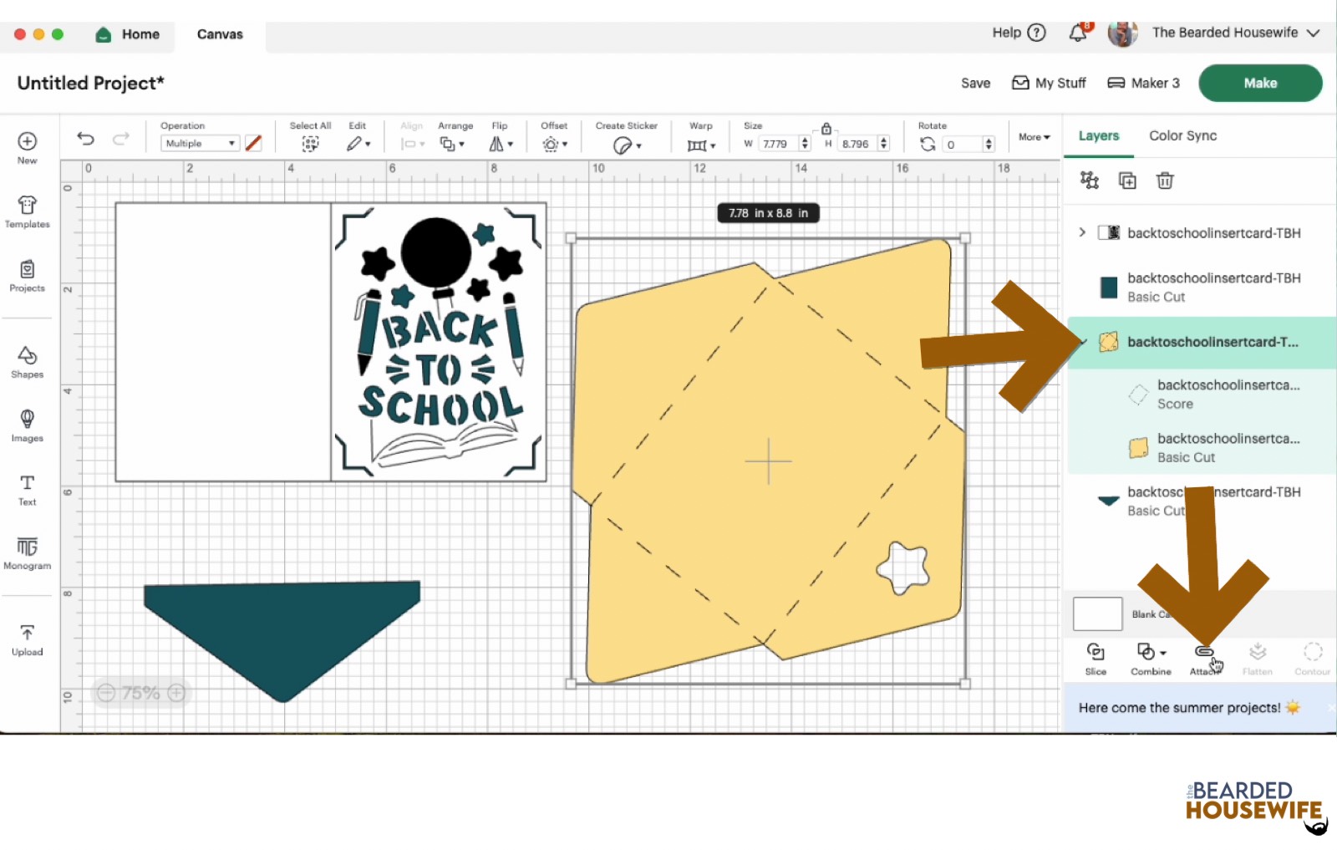Click the delete trash icon above layers
This screenshot has width=1337, height=850.
[1164, 180]
